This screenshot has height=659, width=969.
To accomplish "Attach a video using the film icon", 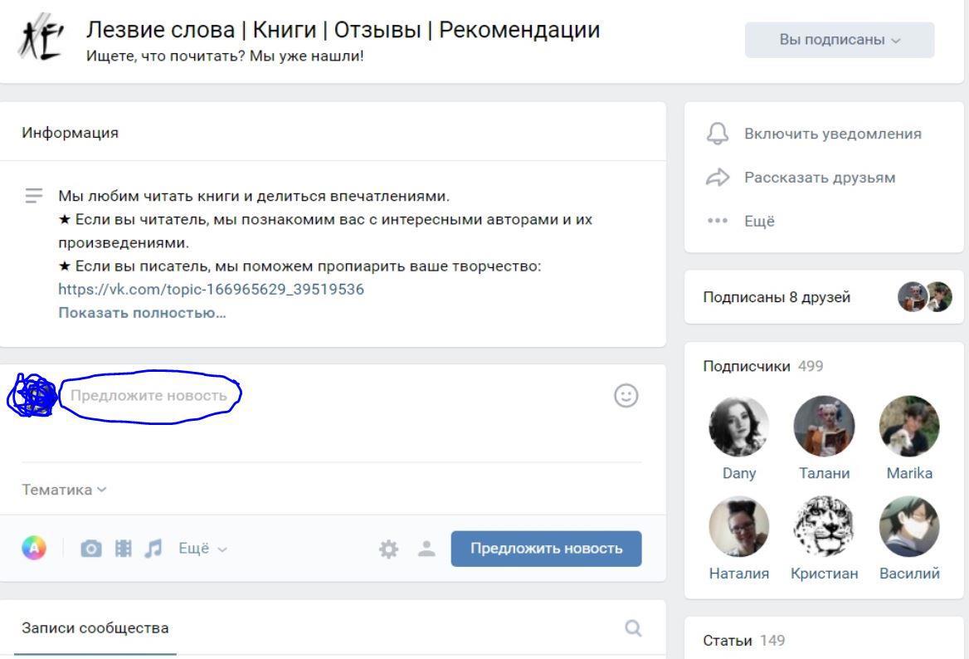I will click(x=124, y=549).
